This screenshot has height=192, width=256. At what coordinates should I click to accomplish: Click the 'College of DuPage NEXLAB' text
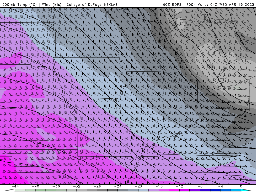coord(92,4)
